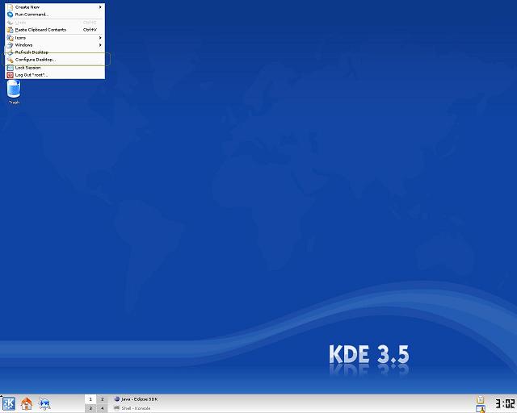Viewport: 517px width, 413px height.
Task: Switch to virtual desktop 3 in pager
Action: (x=90, y=408)
